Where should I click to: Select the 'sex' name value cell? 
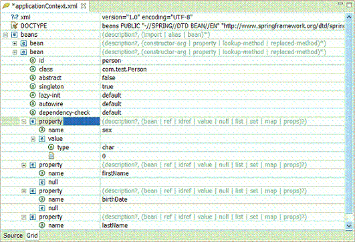(223, 130)
